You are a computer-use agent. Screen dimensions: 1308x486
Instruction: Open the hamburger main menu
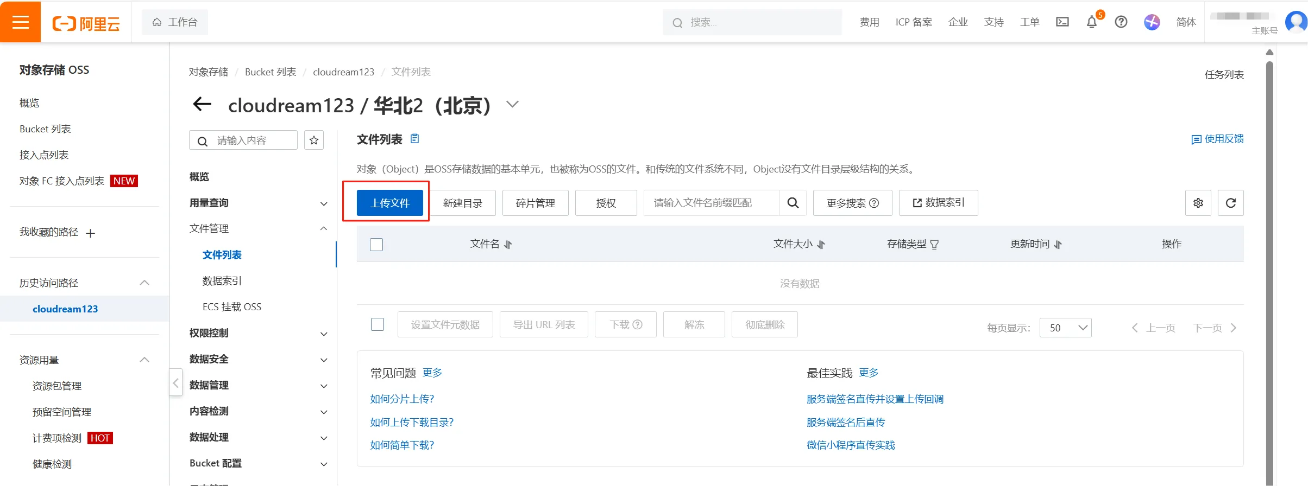tap(20, 22)
